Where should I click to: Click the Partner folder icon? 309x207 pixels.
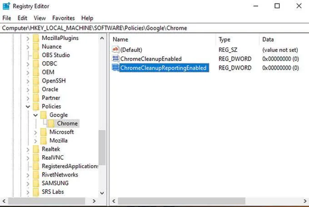pyautogui.click(x=36, y=98)
